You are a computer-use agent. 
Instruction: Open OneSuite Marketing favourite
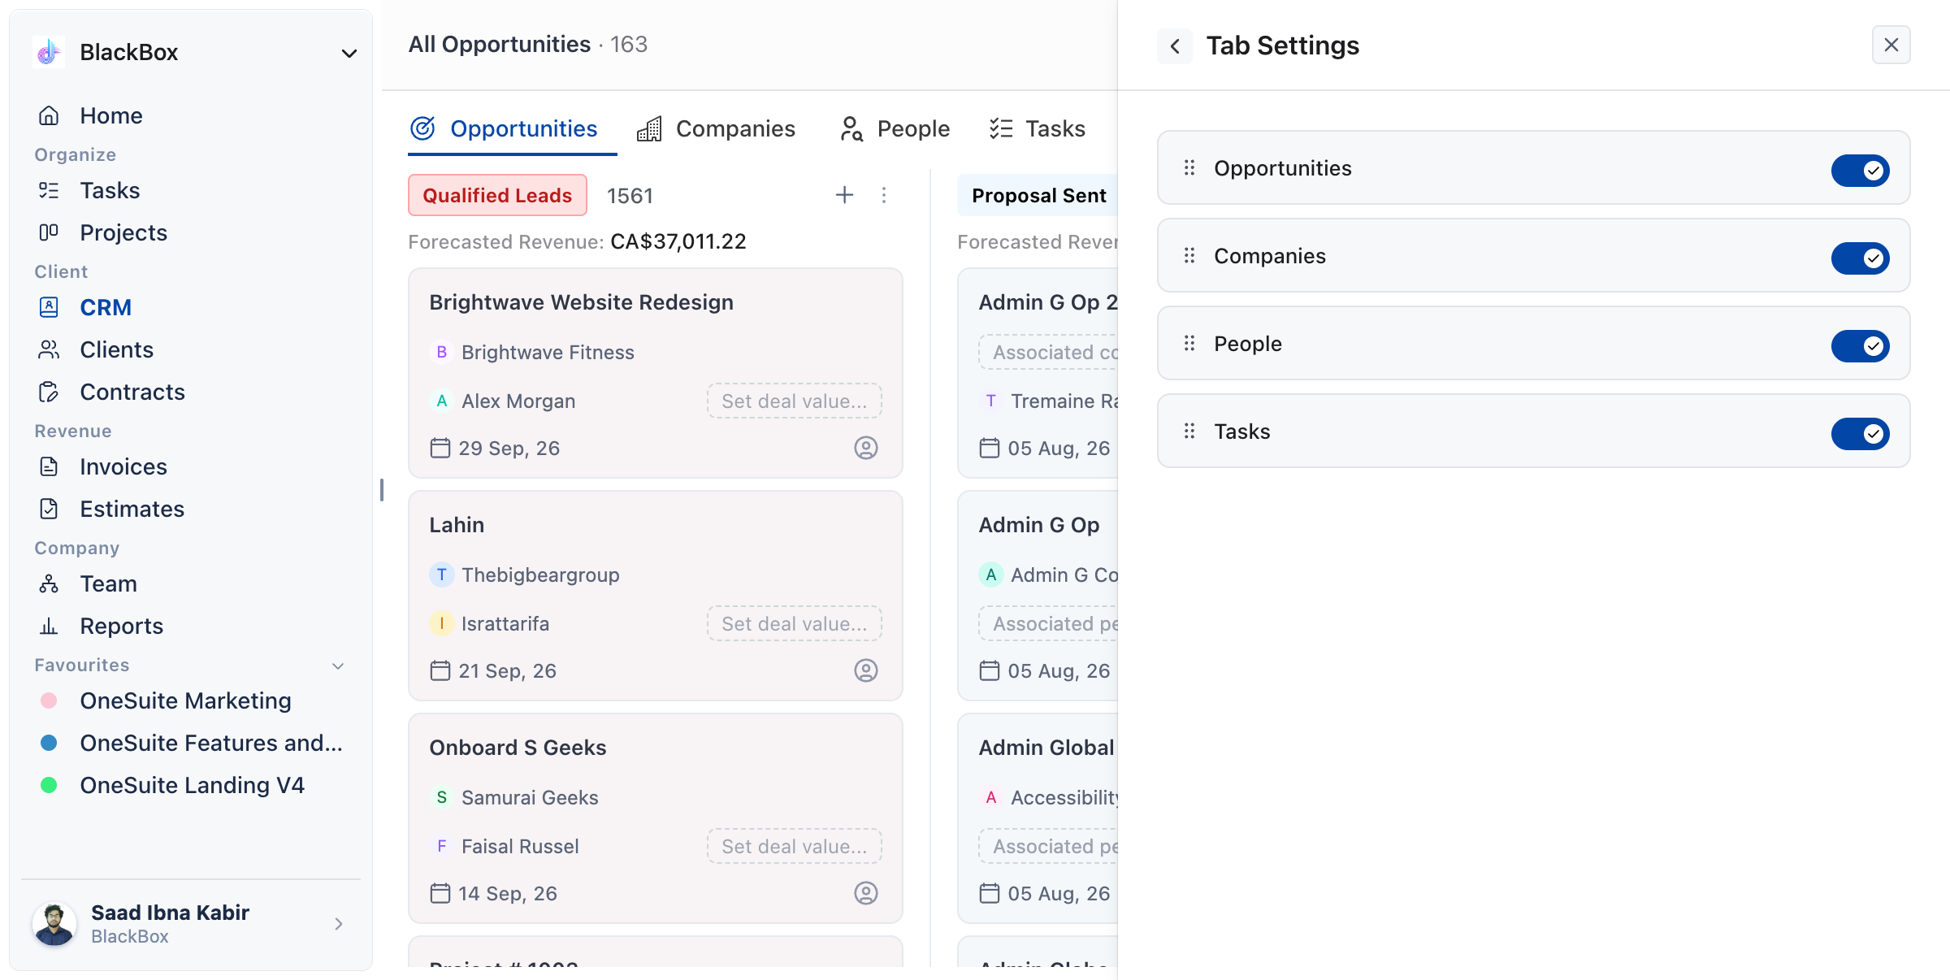point(185,700)
